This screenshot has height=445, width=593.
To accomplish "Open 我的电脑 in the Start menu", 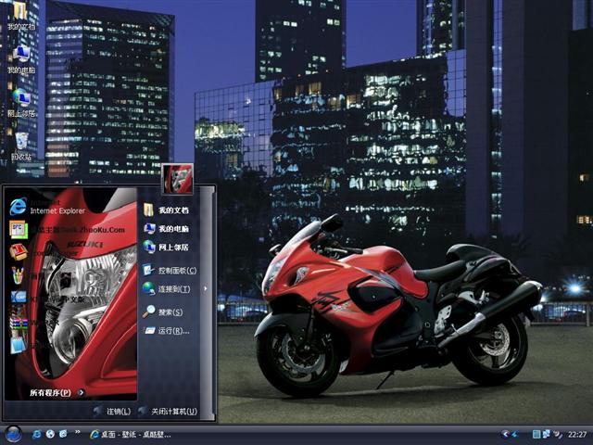I will pyautogui.click(x=172, y=229).
